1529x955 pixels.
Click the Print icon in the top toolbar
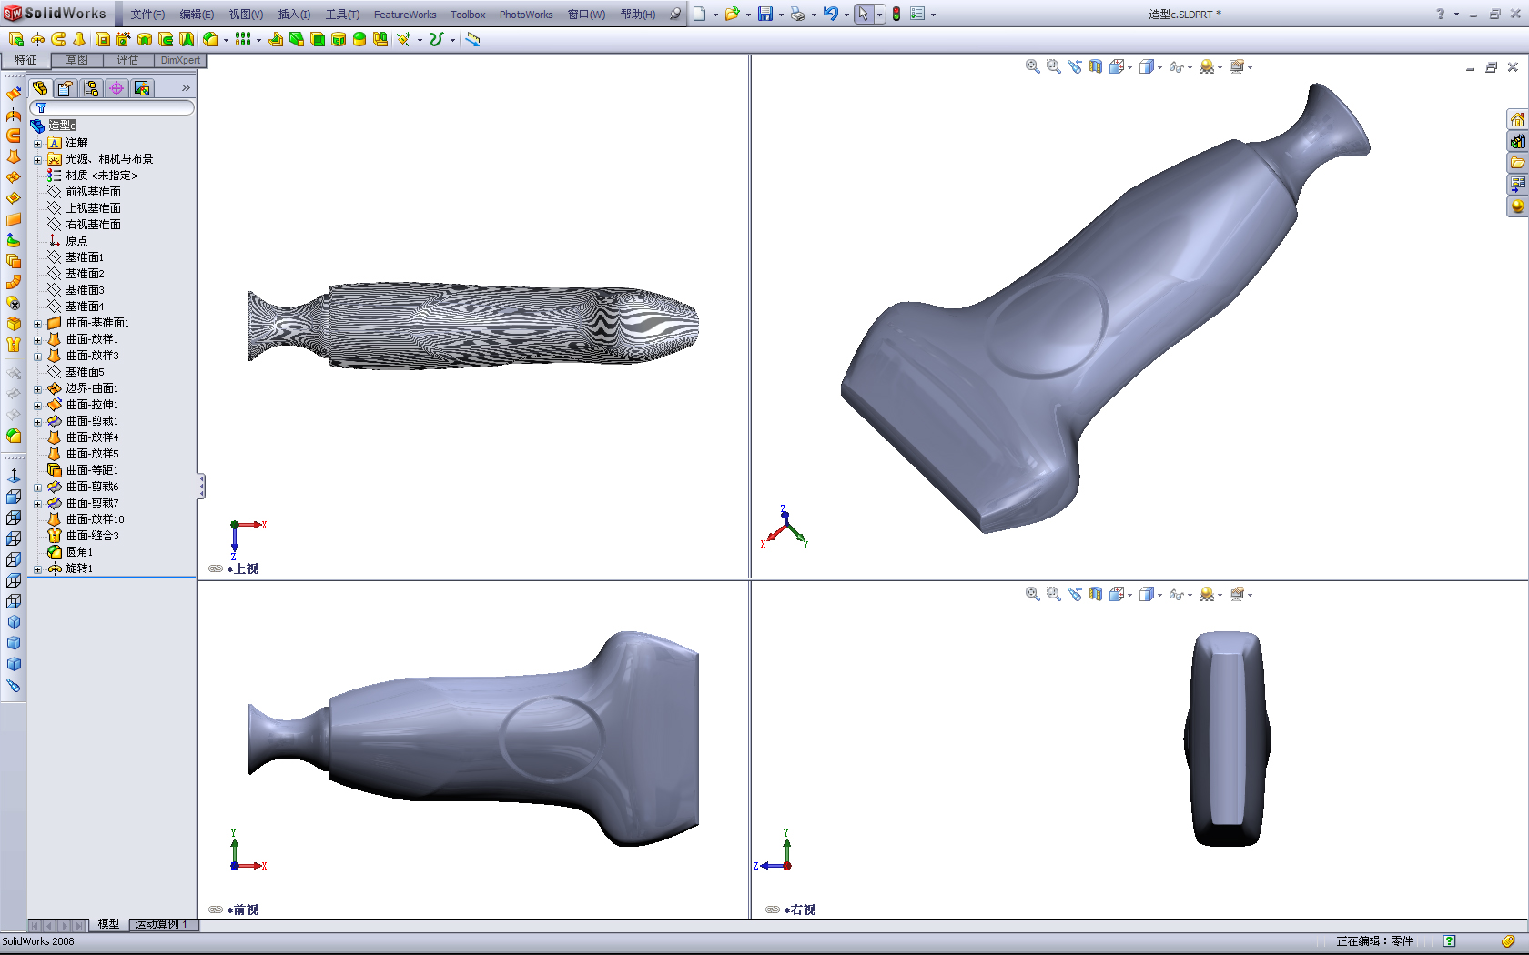coord(797,14)
